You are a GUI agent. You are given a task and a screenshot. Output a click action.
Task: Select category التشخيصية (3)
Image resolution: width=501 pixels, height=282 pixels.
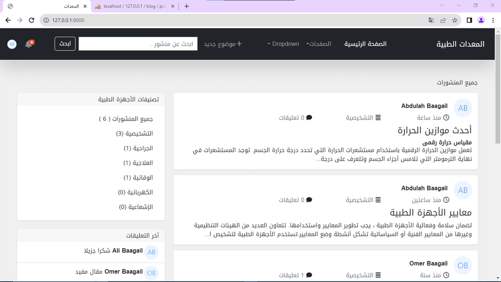click(134, 133)
